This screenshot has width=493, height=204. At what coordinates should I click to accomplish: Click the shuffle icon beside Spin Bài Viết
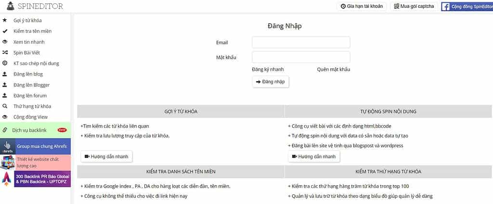pos(4,52)
